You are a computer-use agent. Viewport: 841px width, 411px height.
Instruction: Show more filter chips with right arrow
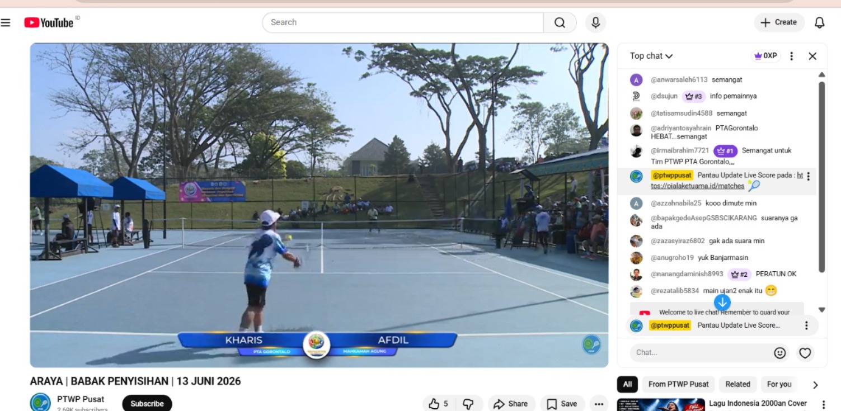coord(815,385)
